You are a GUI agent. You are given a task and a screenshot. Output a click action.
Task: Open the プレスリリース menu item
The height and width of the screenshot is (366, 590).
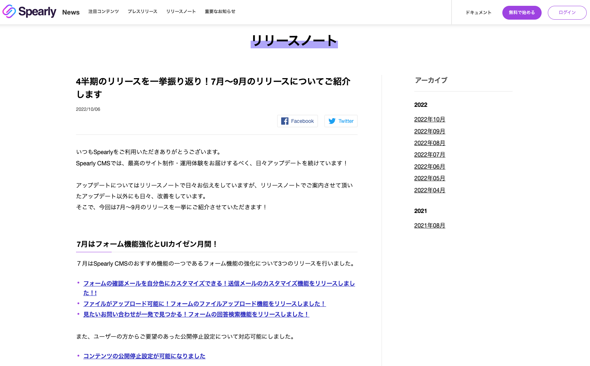tap(143, 12)
